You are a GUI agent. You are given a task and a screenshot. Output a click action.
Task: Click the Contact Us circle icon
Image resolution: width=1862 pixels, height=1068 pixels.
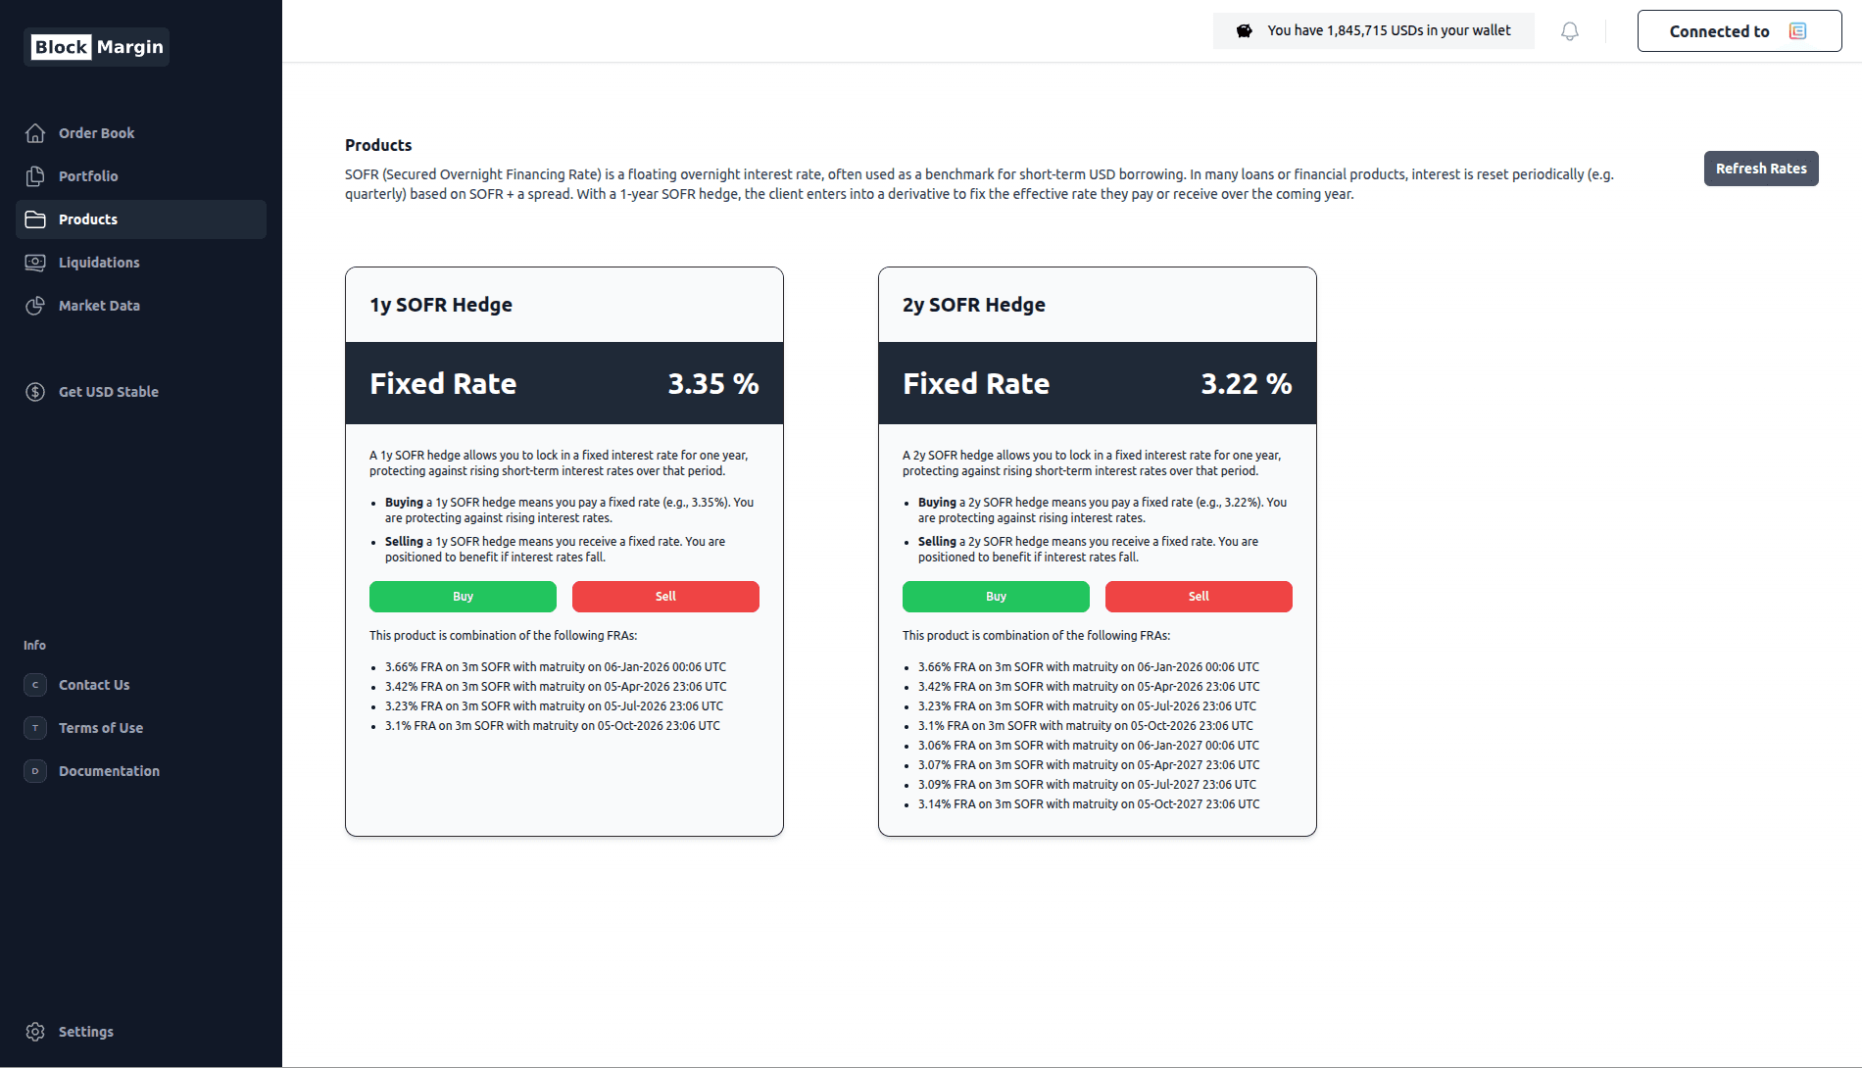pyautogui.click(x=35, y=685)
